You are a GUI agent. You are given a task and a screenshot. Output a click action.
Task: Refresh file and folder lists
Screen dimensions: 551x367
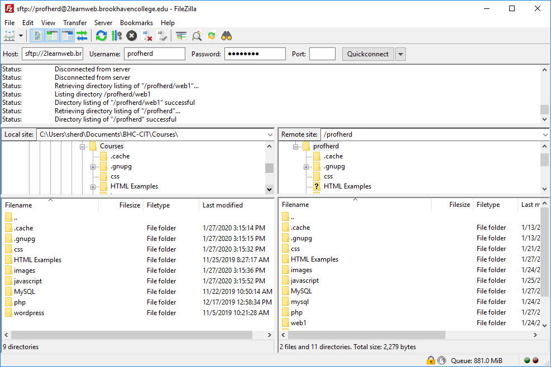pyautogui.click(x=101, y=36)
